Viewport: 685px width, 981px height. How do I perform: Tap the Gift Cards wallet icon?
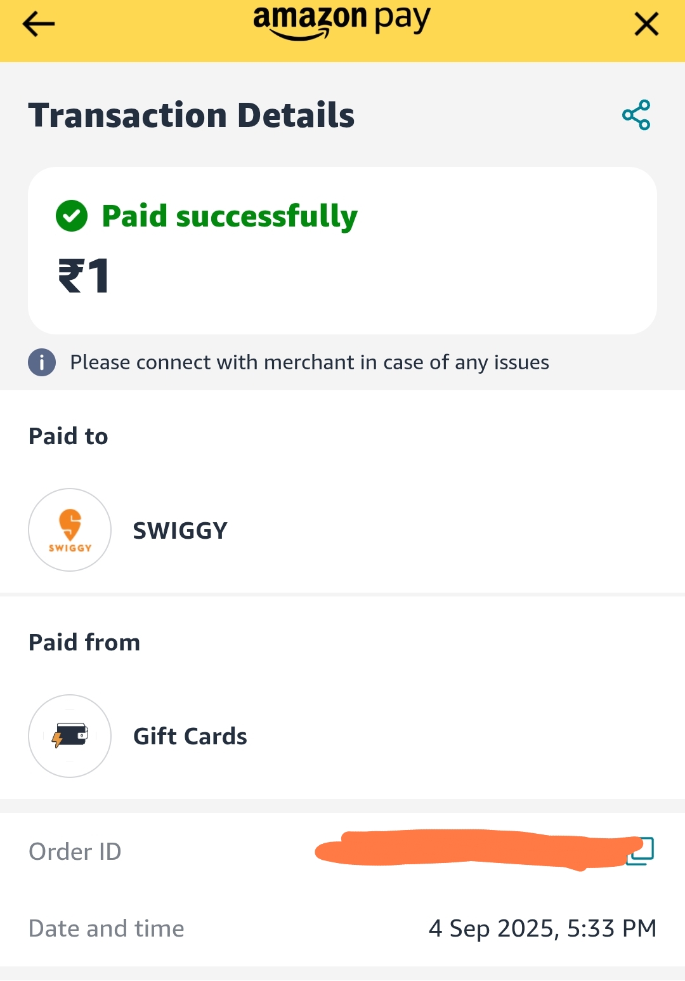click(70, 736)
